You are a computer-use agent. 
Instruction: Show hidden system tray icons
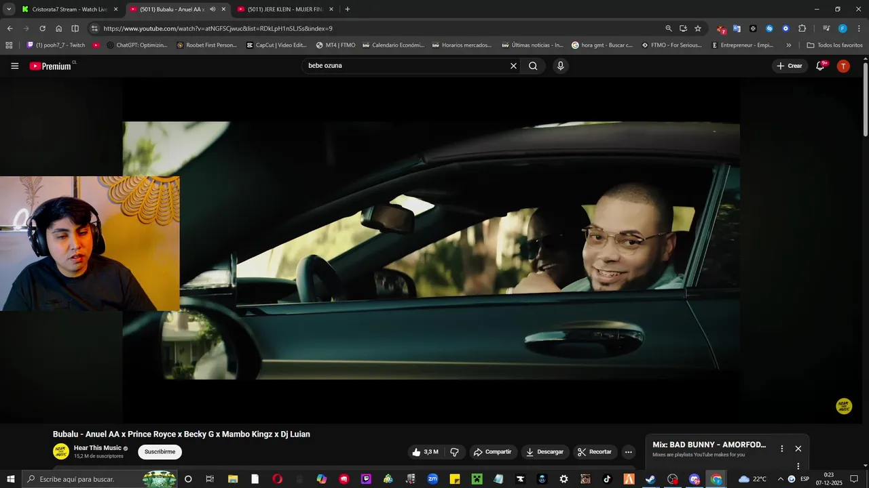pos(779,479)
